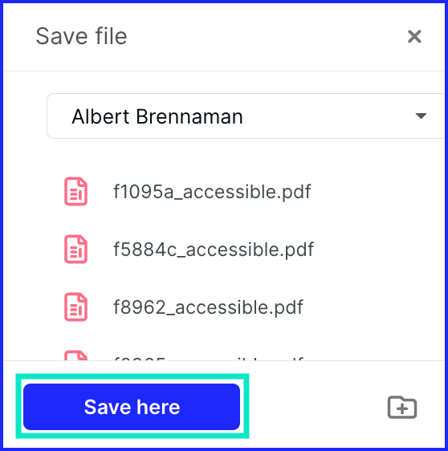Screen dimensions: 448x451
Task: Click the X icon in the dialog header
Action: (414, 37)
